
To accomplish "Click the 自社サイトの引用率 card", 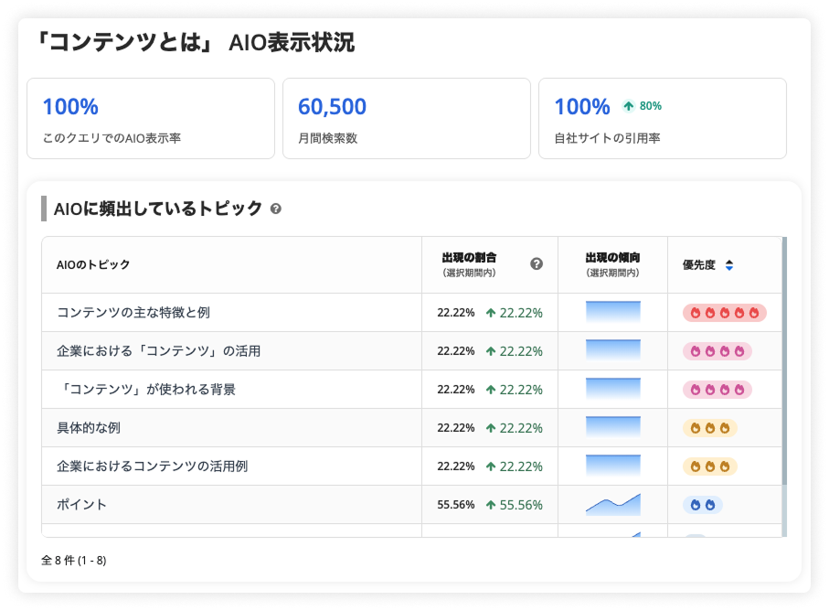I will coord(662,119).
